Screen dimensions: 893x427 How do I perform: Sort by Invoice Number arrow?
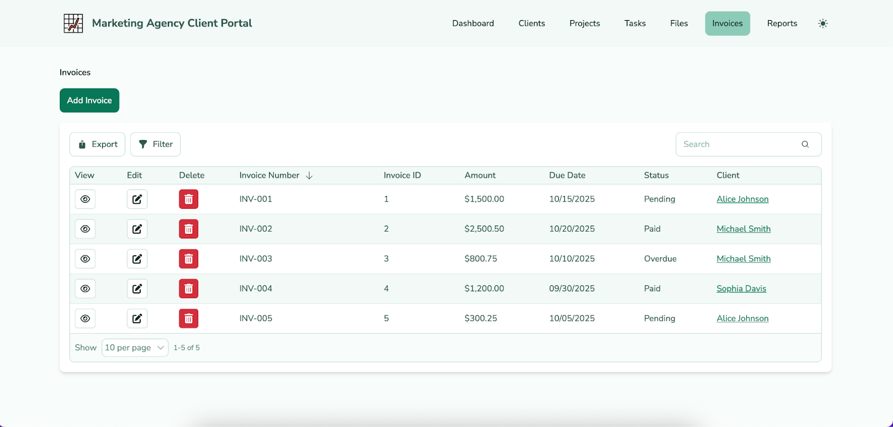309,175
